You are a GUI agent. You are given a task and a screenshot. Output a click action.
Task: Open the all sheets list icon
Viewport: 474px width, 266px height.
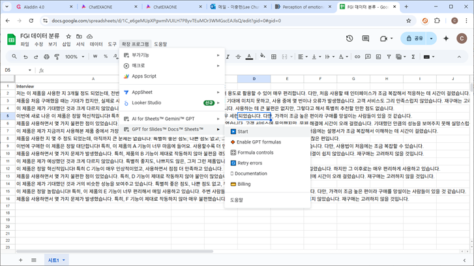tap(33, 260)
